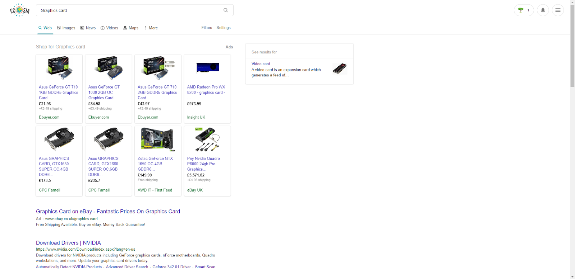Open Asus GTX1650 SUPER product image
The height and width of the screenshot is (279, 575).
coord(59,139)
